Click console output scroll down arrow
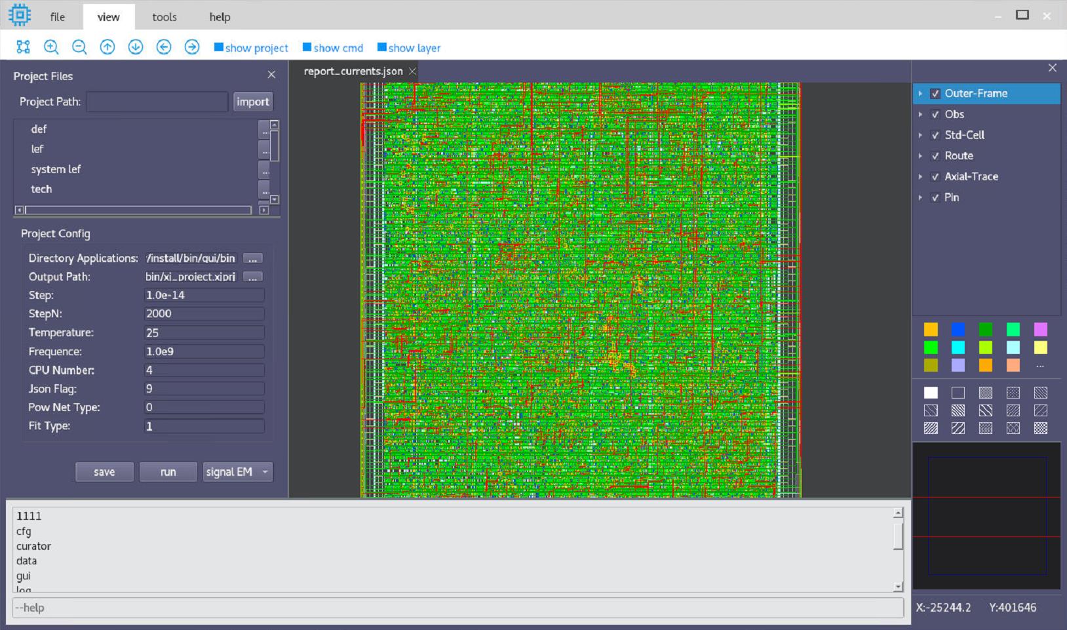Viewport: 1067px width, 630px height. (x=898, y=587)
